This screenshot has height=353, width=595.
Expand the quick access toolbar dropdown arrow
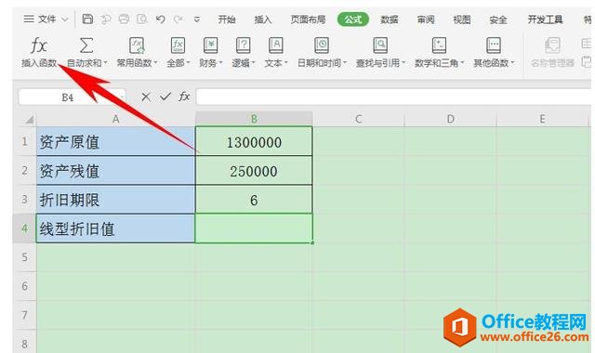(x=196, y=20)
